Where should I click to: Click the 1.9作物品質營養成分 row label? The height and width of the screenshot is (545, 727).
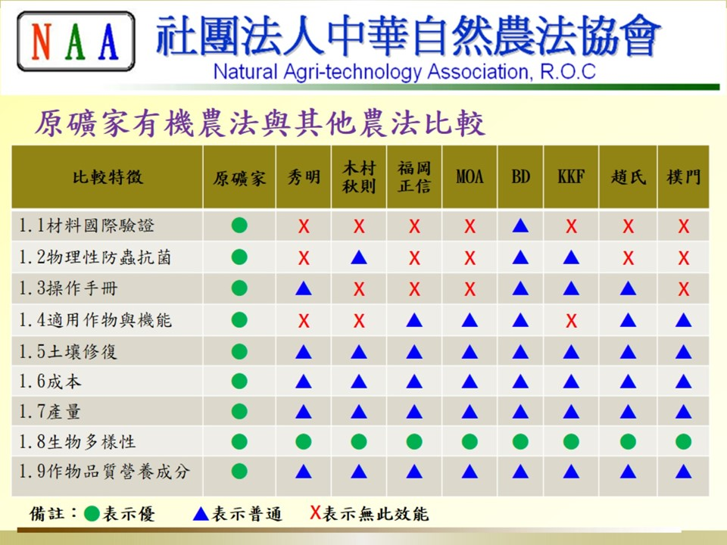(104, 472)
